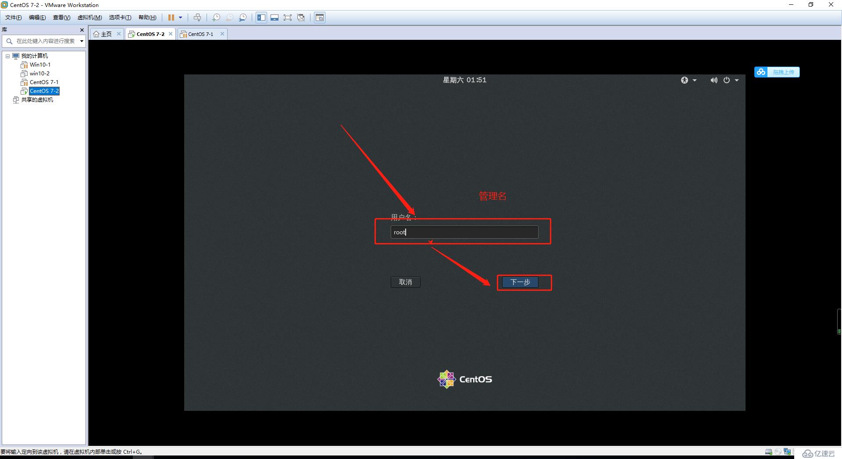842x459 pixels.
Task: Expand the arrow beside the accessibility icon
Action: pyautogui.click(x=694, y=80)
